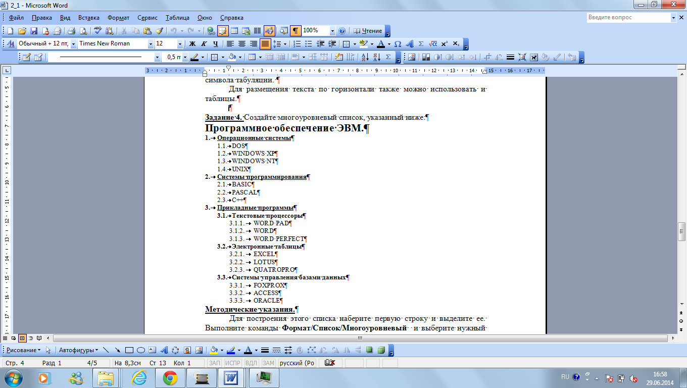Open the font size 12 dropdown
Viewport: 687px width, 388px height.
[179, 44]
